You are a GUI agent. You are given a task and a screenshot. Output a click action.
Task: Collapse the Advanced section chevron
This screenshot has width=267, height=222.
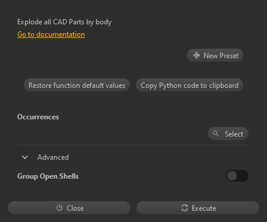[25, 157]
